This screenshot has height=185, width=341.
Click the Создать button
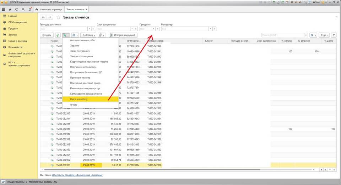(x=47, y=35)
